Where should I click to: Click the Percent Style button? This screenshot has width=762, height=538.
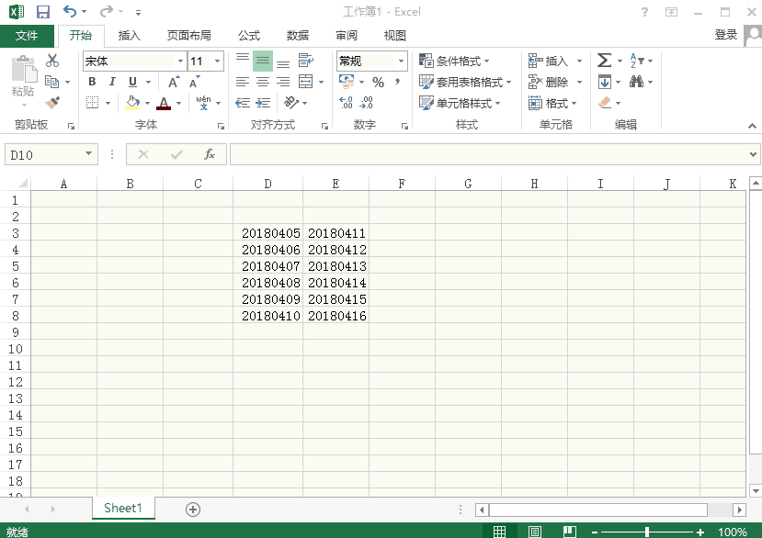tap(378, 82)
